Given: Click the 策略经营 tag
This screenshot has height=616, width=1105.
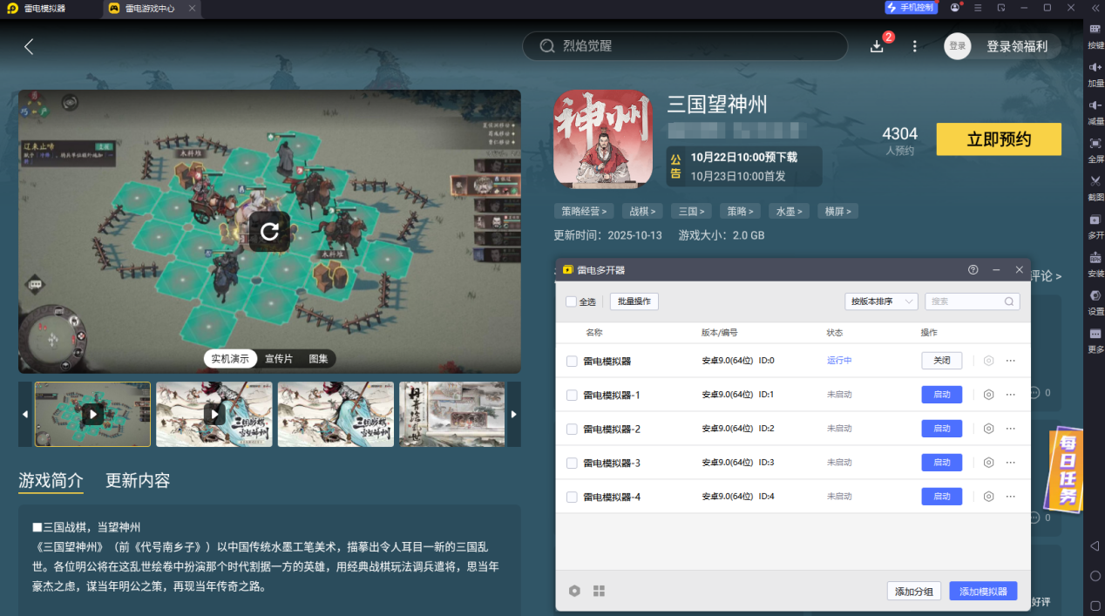Looking at the screenshot, I should tap(585, 211).
